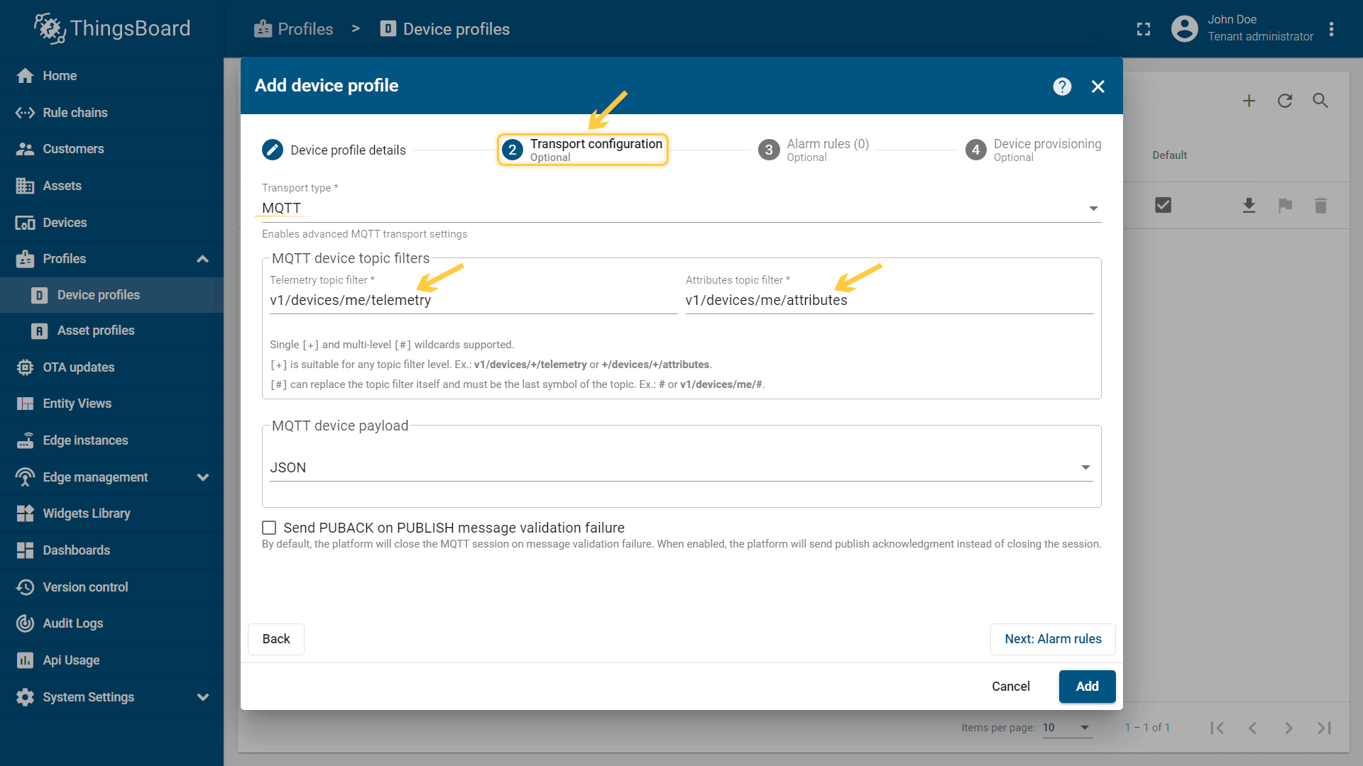The height and width of the screenshot is (766, 1363).
Task: Open Edge instances
Action: [111, 440]
